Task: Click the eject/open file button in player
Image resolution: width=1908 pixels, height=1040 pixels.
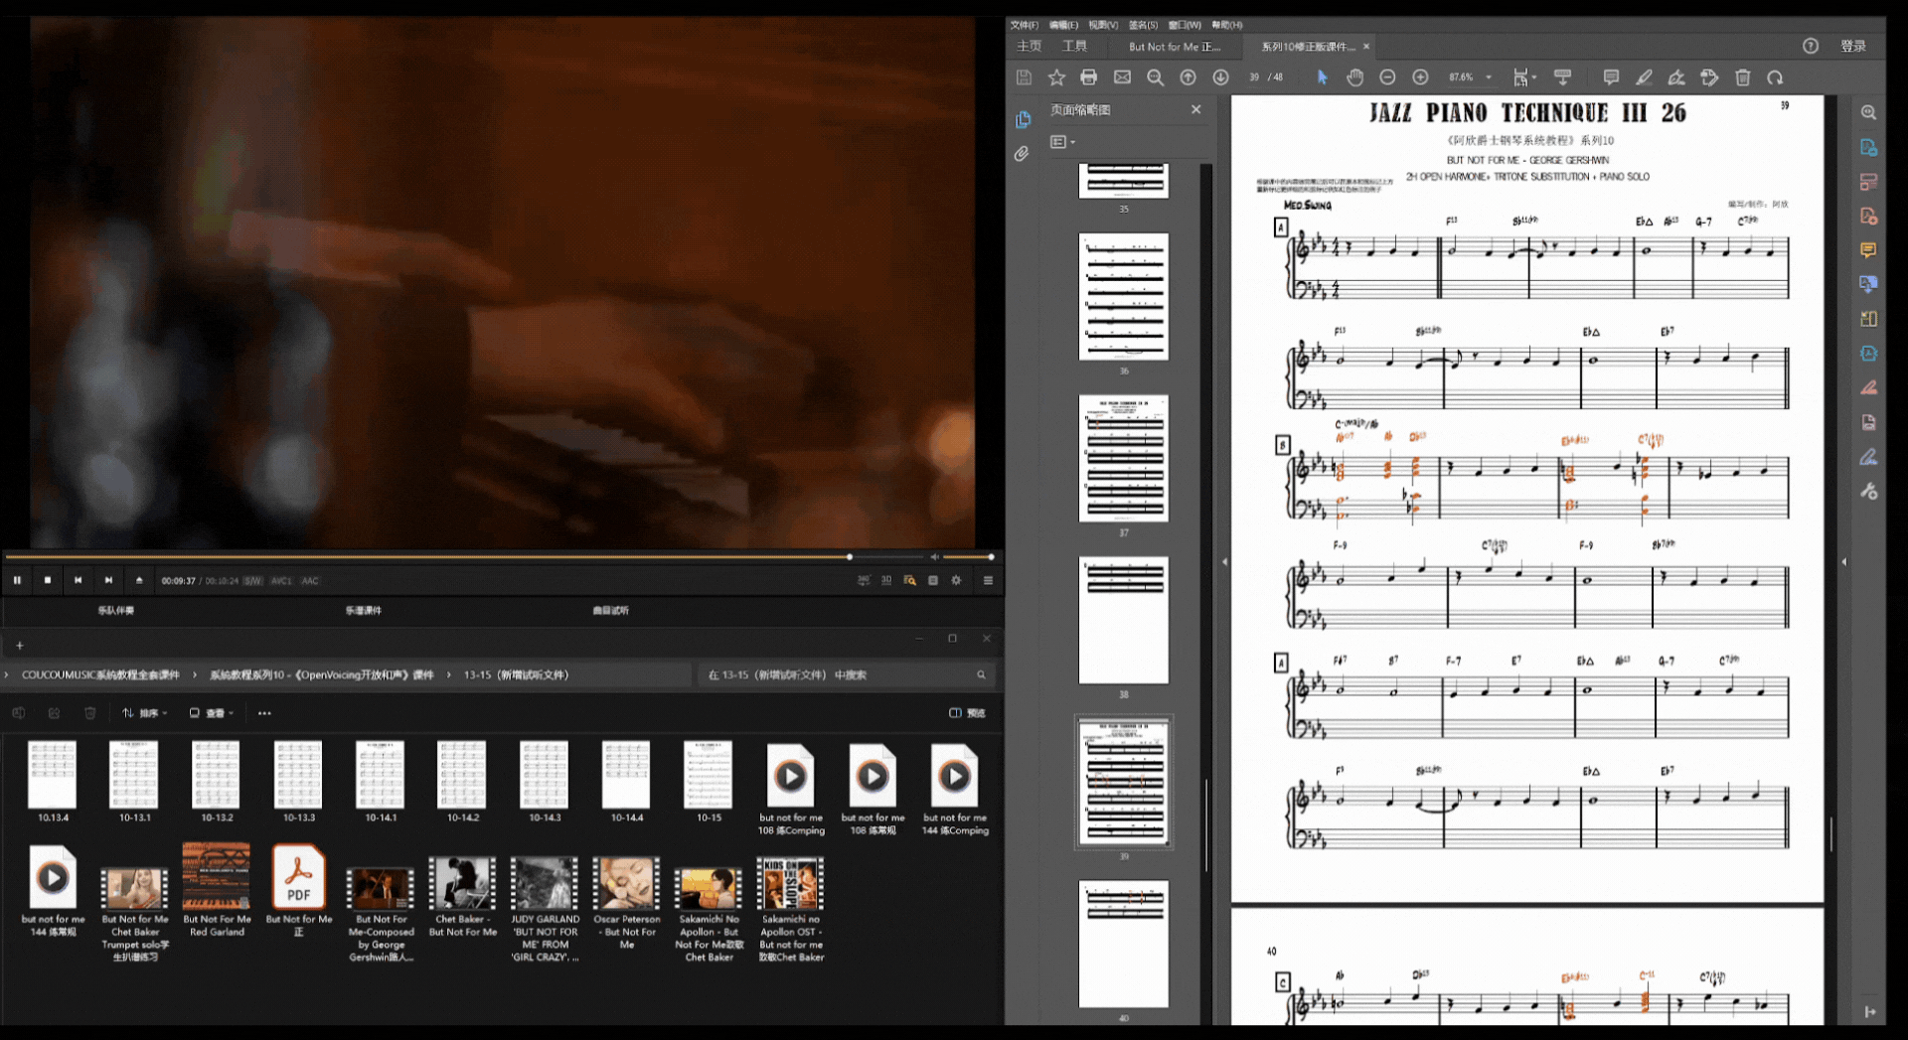Action: point(139,580)
